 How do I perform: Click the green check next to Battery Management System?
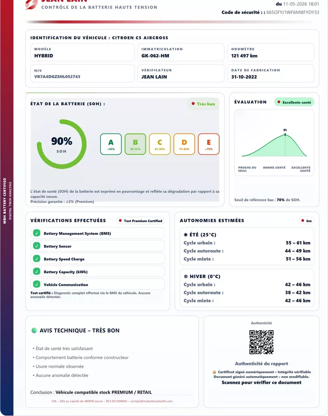[x=37, y=233]
